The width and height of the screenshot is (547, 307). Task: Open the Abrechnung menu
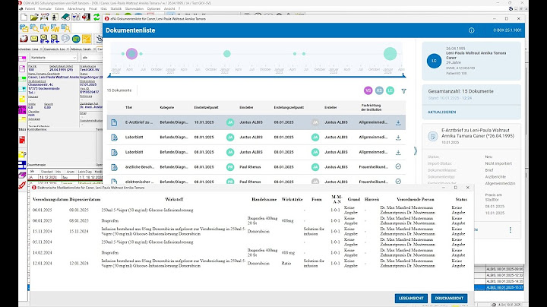pyautogui.click(x=76, y=8)
